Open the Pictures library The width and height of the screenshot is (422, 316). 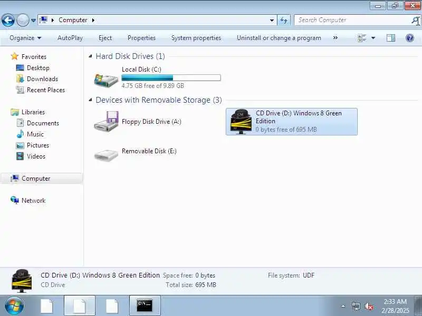point(37,145)
